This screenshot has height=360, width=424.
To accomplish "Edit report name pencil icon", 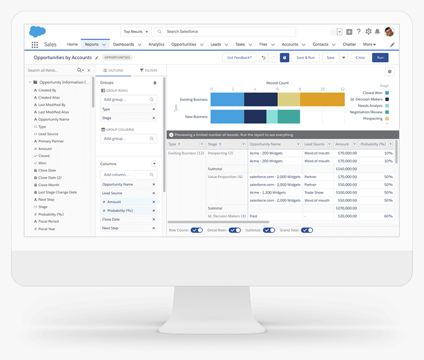I will (96, 58).
